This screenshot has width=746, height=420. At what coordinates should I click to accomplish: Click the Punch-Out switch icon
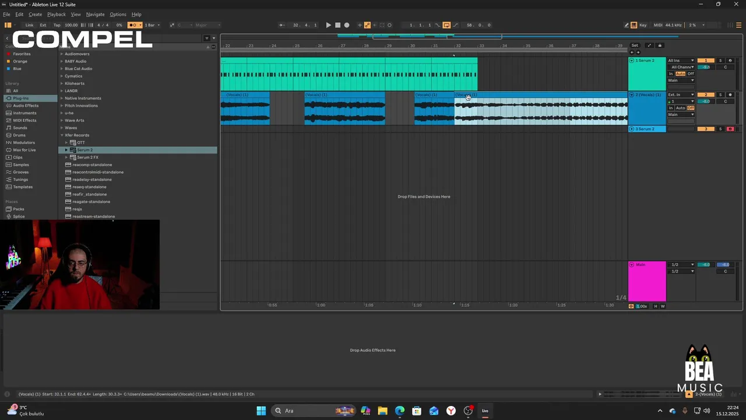[455, 25]
